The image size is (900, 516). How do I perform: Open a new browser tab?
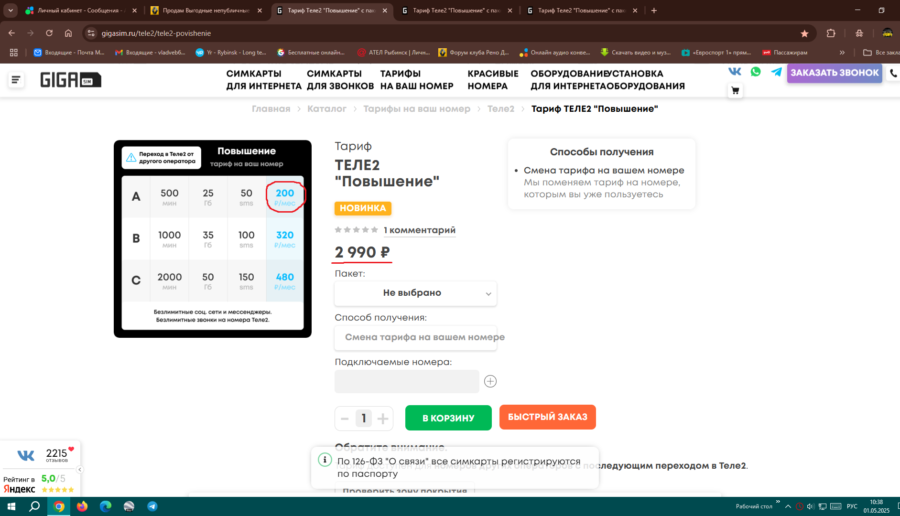[x=654, y=11]
